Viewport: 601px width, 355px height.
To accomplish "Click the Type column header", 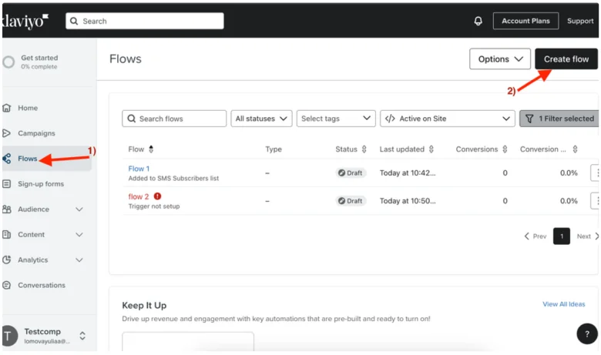I will [274, 149].
